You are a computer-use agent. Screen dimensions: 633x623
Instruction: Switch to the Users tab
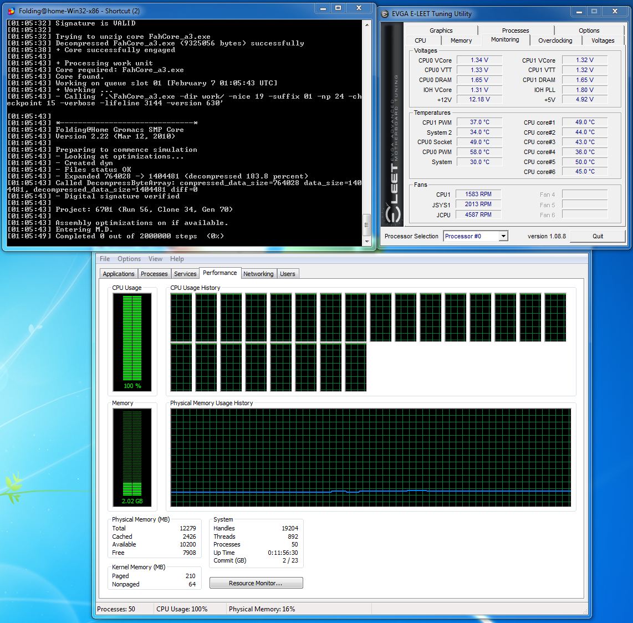coord(288,274)
